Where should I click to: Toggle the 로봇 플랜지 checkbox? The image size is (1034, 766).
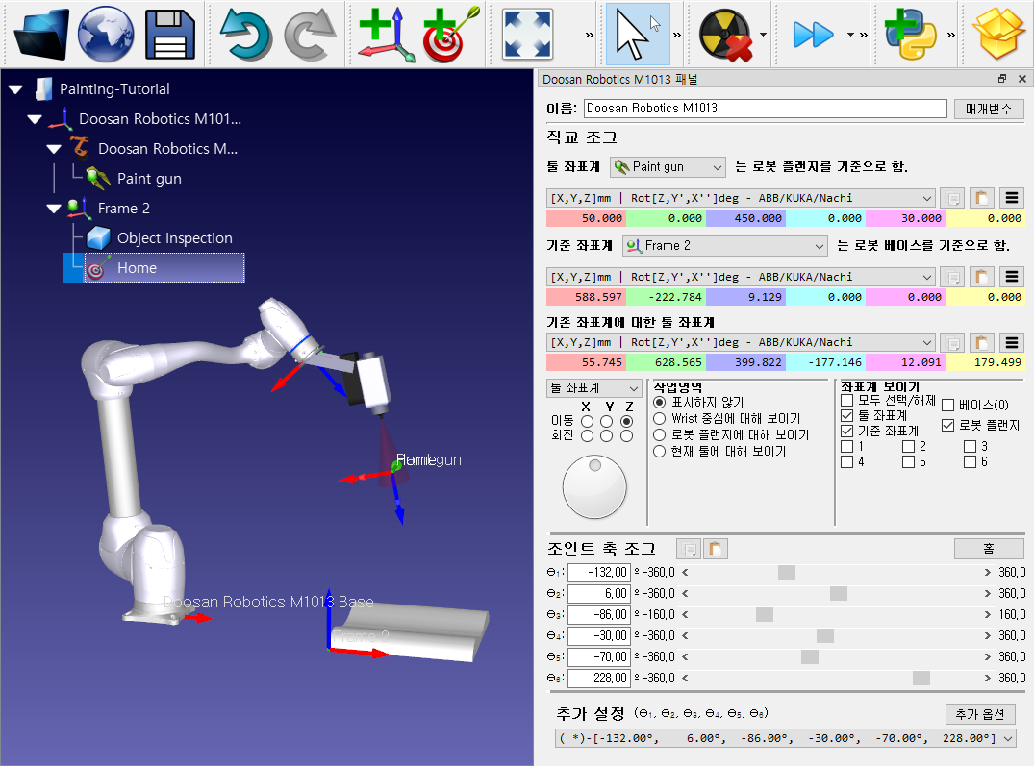(x=948, y=425)
